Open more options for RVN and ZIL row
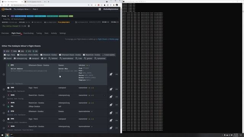Screen dimensions: 244x137 pos(117,105)
